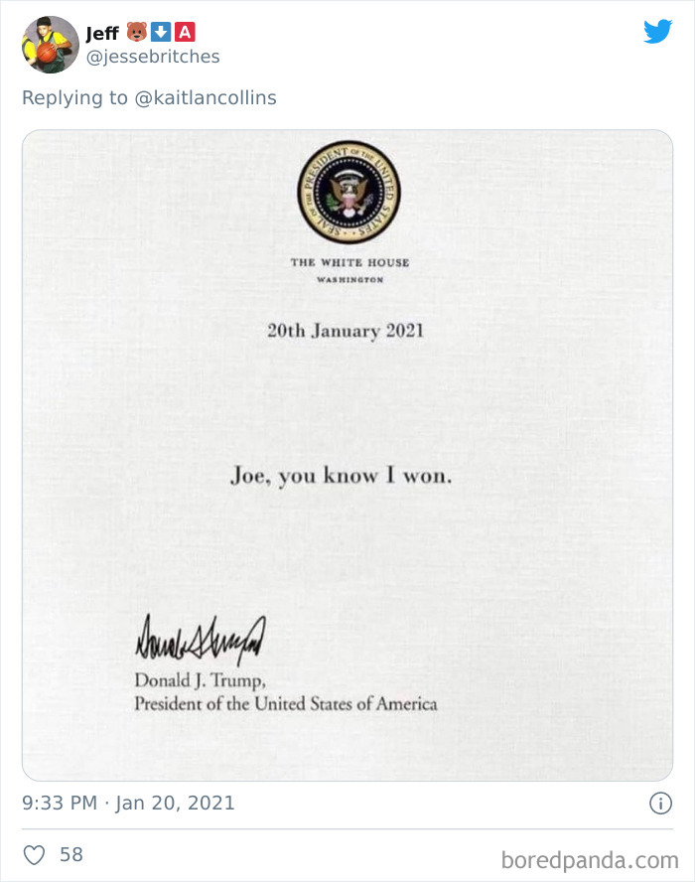Click the Donald Trump signature

(x=201, y=640)
